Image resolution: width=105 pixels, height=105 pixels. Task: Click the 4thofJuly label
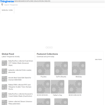78,77
